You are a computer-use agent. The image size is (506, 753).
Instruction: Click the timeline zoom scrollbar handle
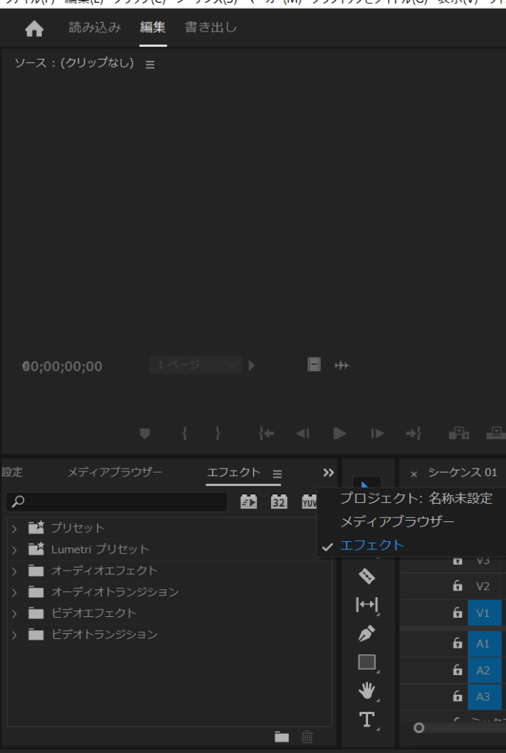419,728
